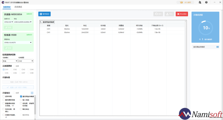The height and width of the screenshot is (120, 223).
Task: Check the vertical deflection coefficient item checkbox
Action: (4, 103)
